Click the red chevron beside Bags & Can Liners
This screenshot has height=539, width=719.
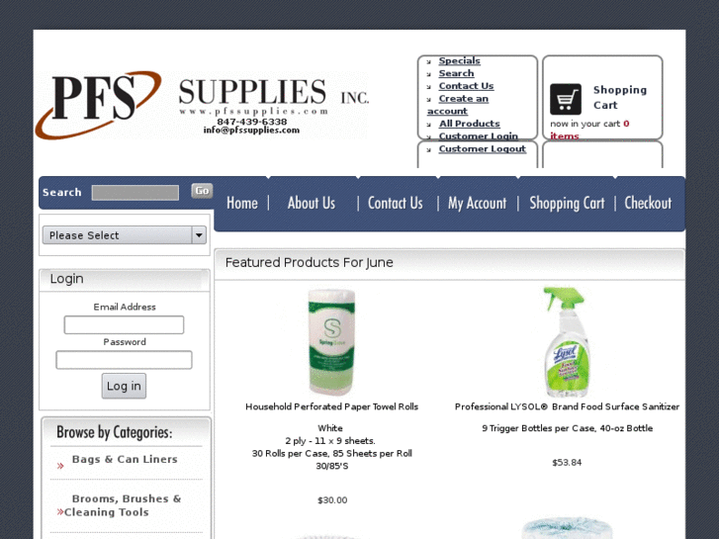60,466
